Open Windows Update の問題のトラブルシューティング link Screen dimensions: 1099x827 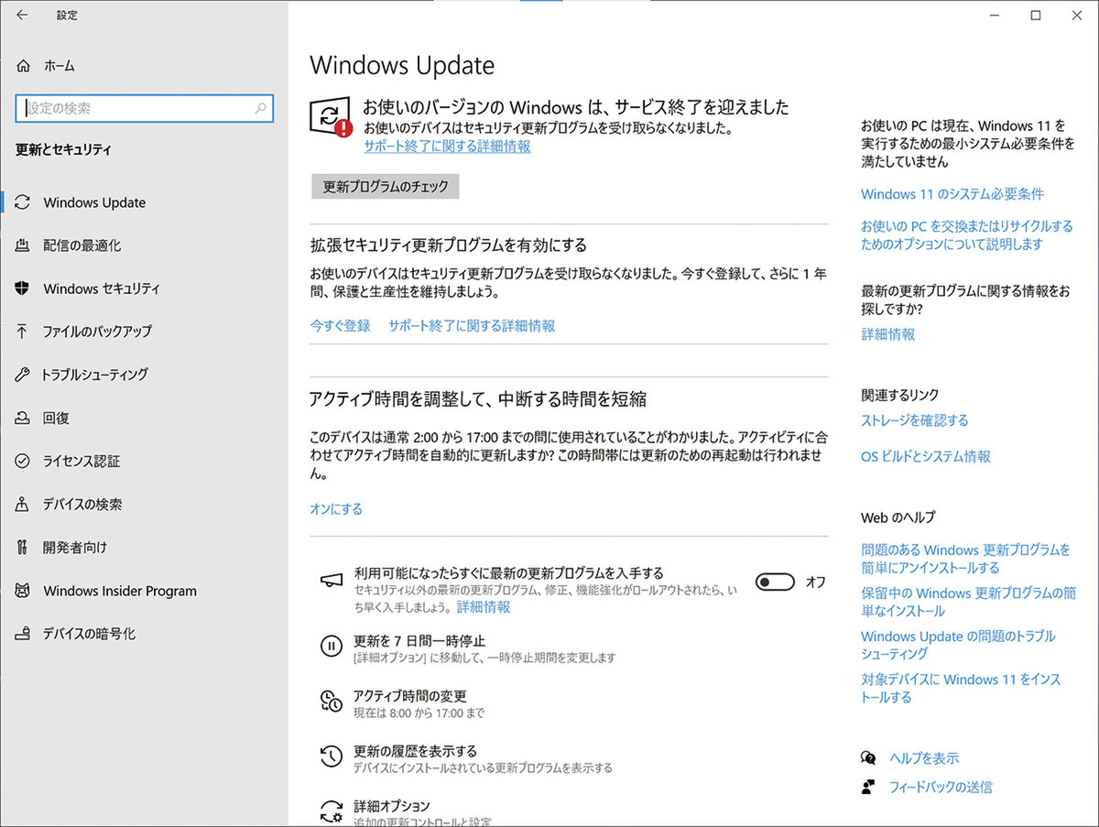[x=958, y=645]
